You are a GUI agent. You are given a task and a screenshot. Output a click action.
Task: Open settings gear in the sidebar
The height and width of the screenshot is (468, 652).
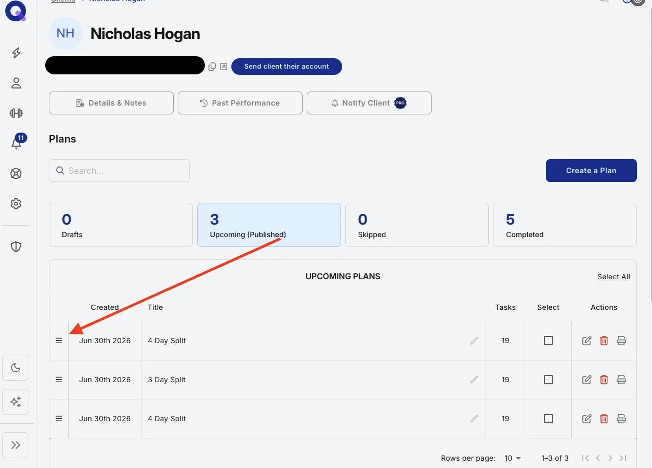tap(16, 204)
